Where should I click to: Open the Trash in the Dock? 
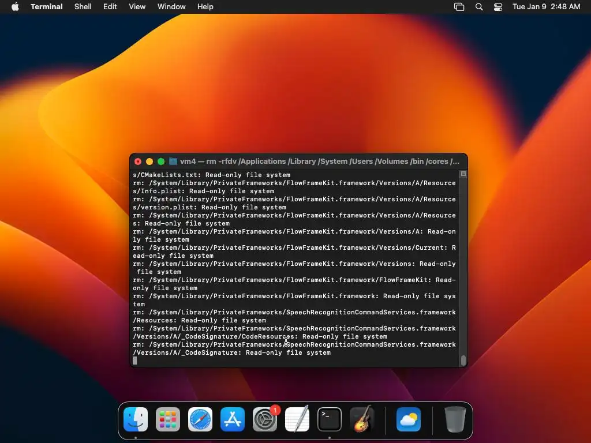point(455,419)
